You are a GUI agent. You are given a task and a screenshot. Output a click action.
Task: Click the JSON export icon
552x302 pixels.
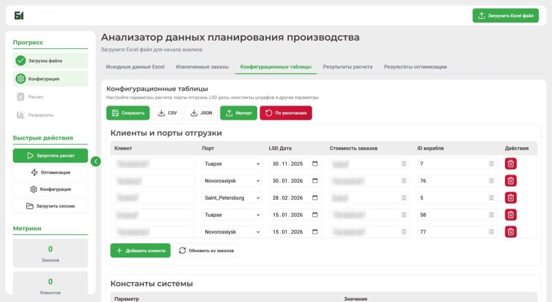193,113
